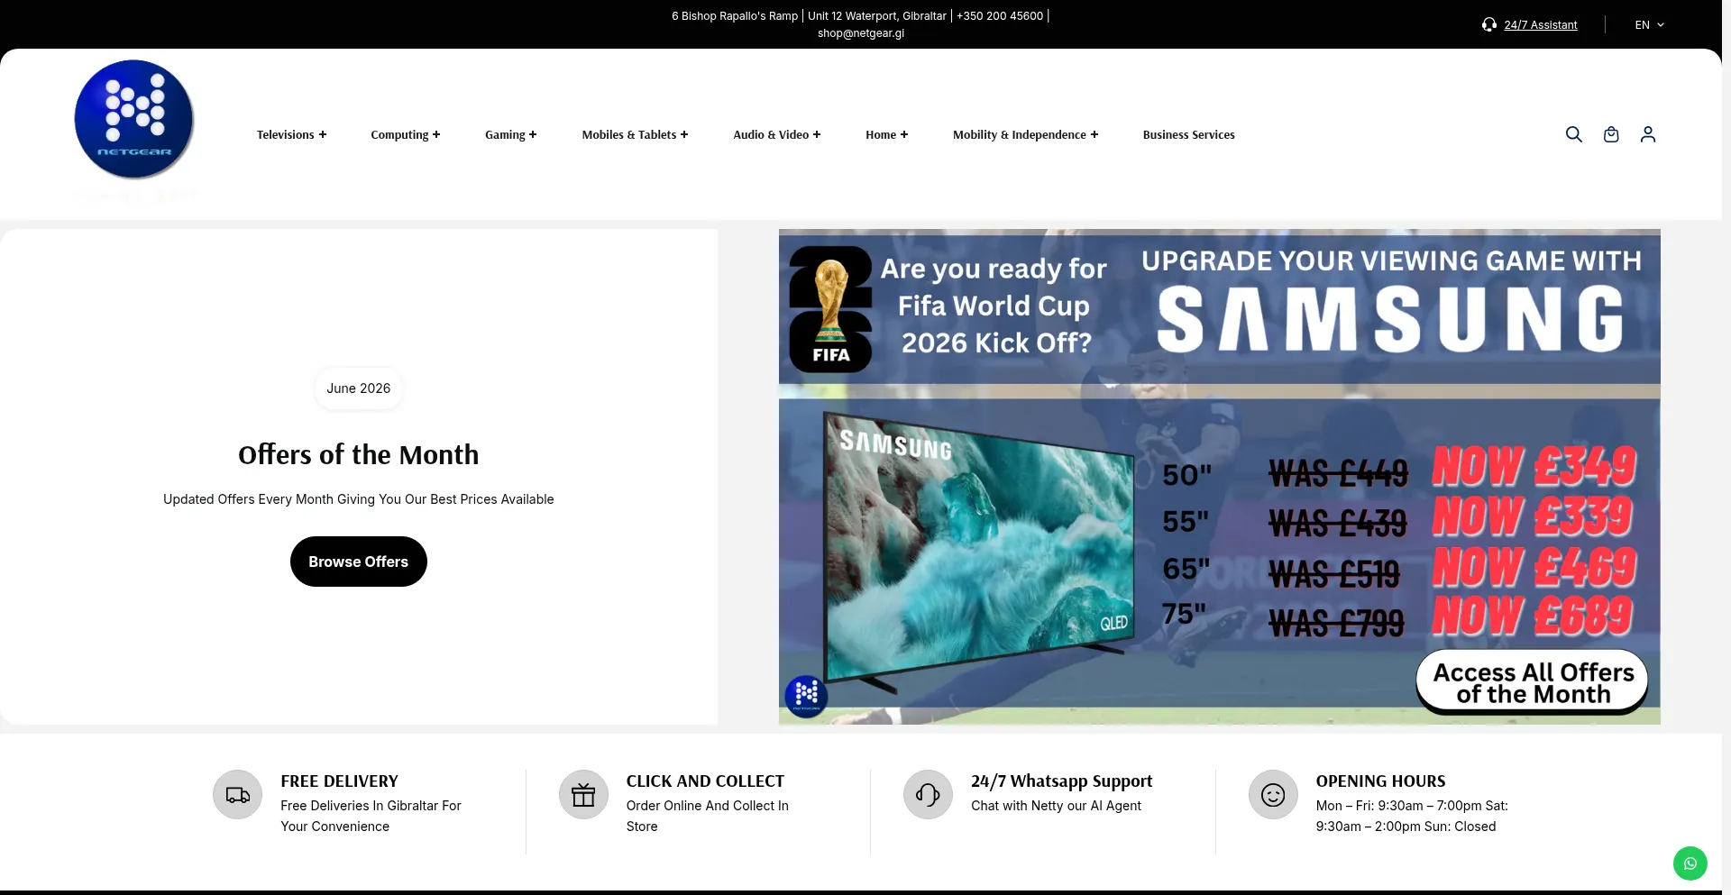Click Access All Offers of the Month
Screen dimensions: 1731x895
[1533, 683]
